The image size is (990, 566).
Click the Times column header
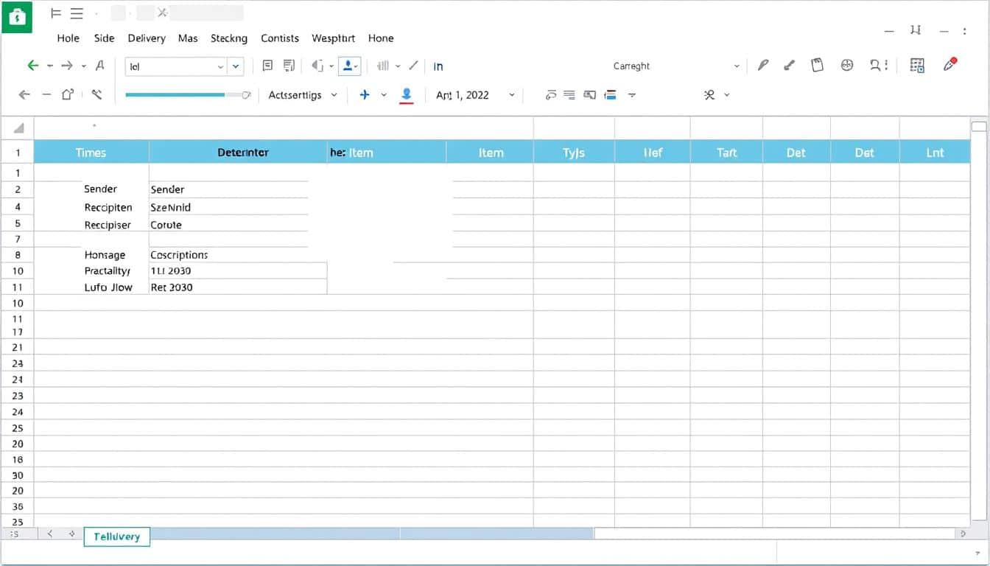point(91,153)
